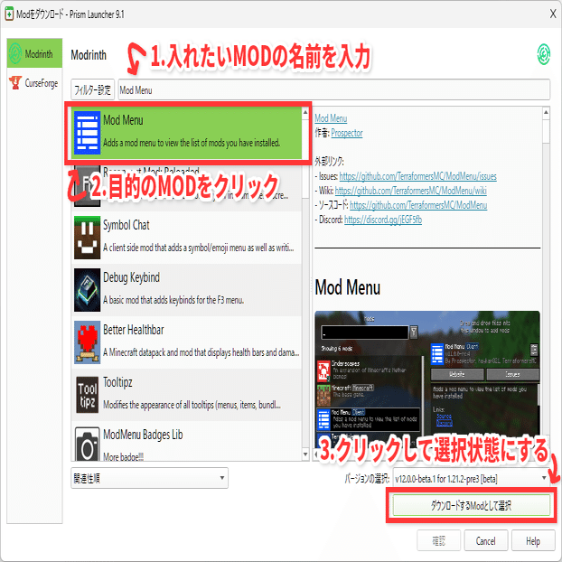Click the Modrinth logo icon at top right
Screen dimensions: 562x562
(543, 54)
